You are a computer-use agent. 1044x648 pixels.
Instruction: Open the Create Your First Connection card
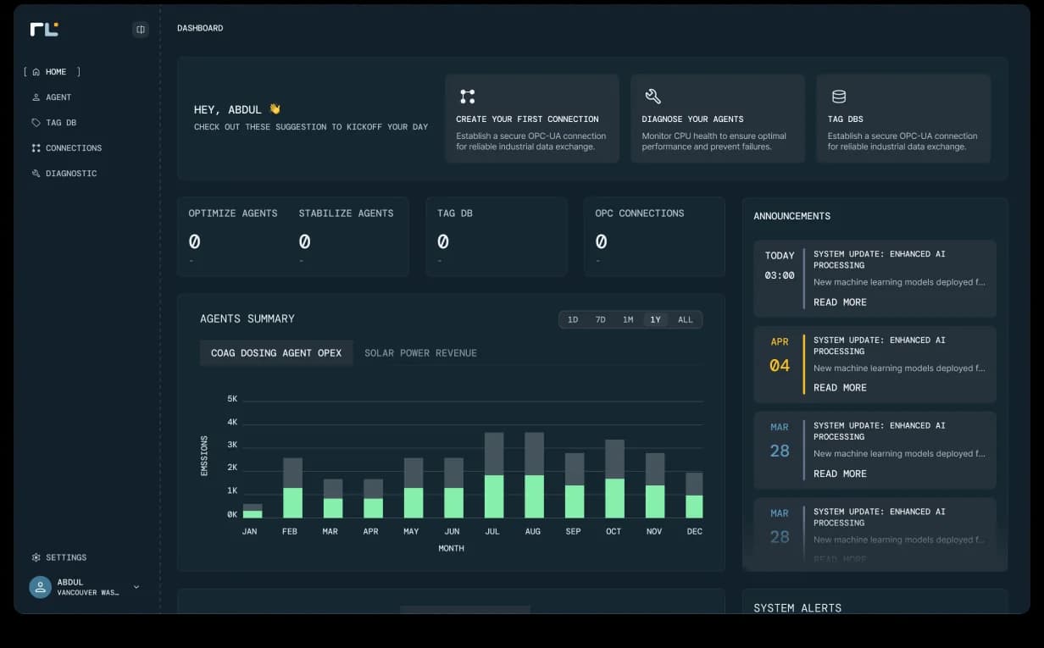(532, 119)
